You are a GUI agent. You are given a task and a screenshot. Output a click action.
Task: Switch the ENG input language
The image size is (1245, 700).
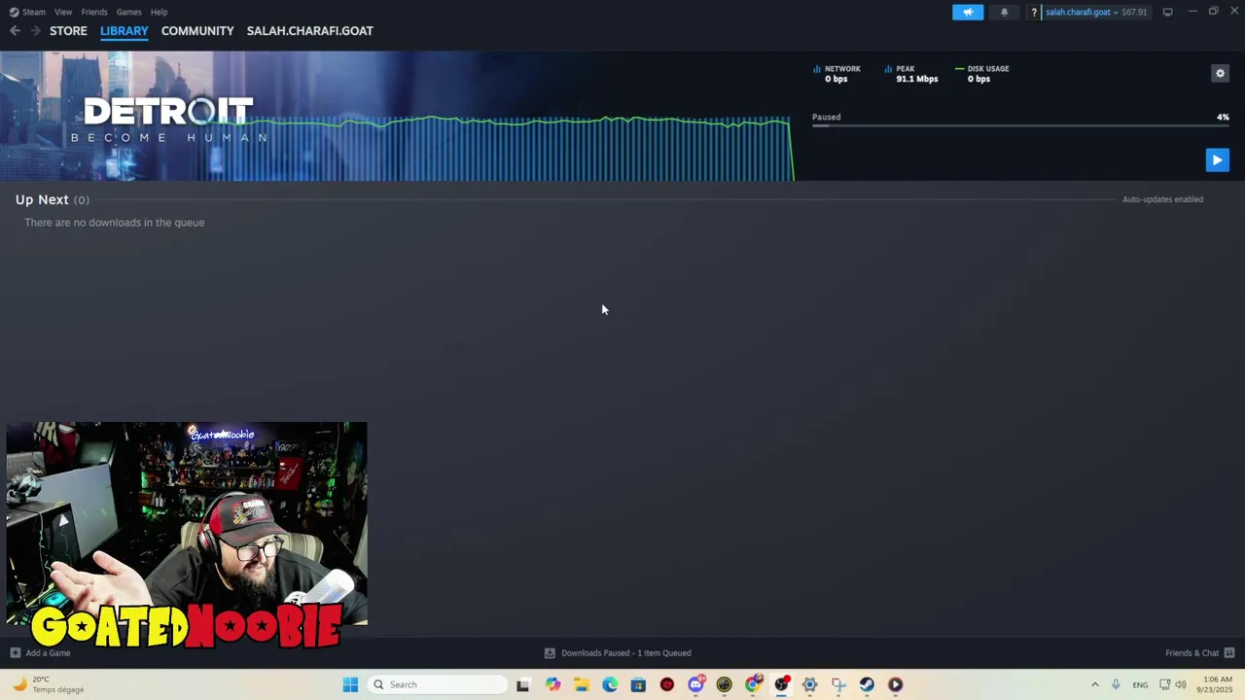[1140, 684]
